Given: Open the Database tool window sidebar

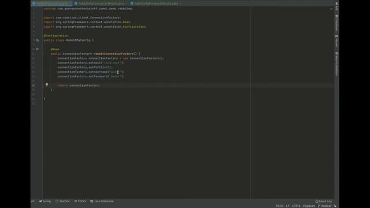Looking at the screenshot, I should coord(336,23).
